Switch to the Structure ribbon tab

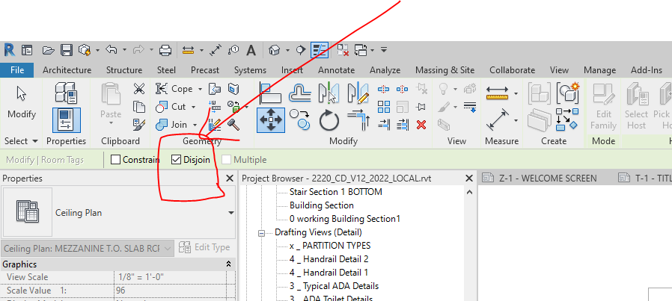click(x=124, y=70)
